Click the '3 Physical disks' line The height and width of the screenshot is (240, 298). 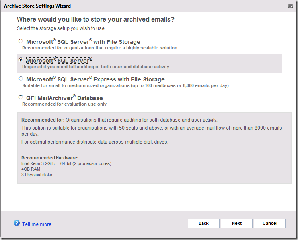[x=37, y=175]
